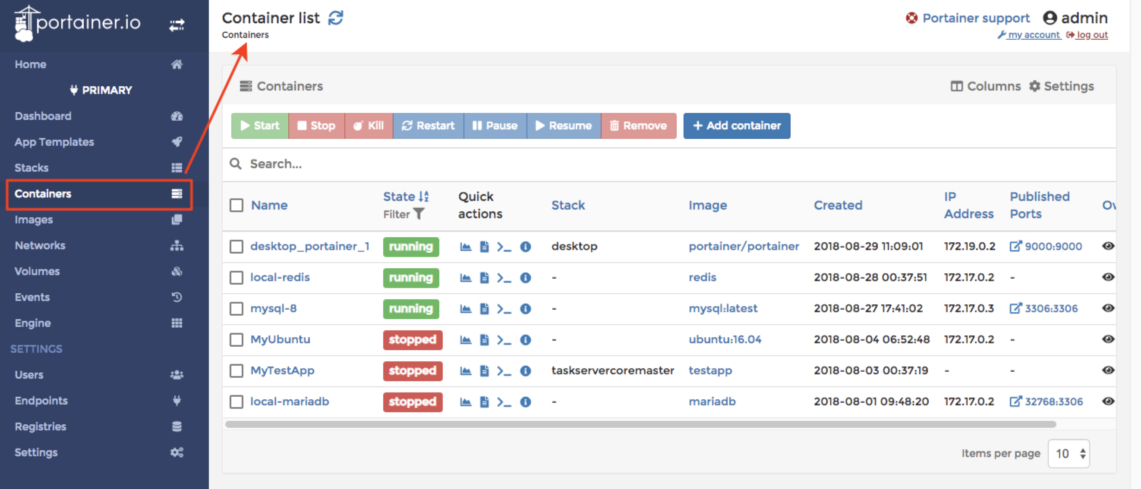Open logs icon for local-redis
Image resolution: width=1141 pixels, height=489 pixels.
coord(484,277)
